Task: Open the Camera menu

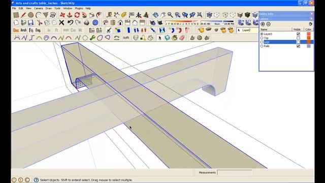Action: point(39,8)
